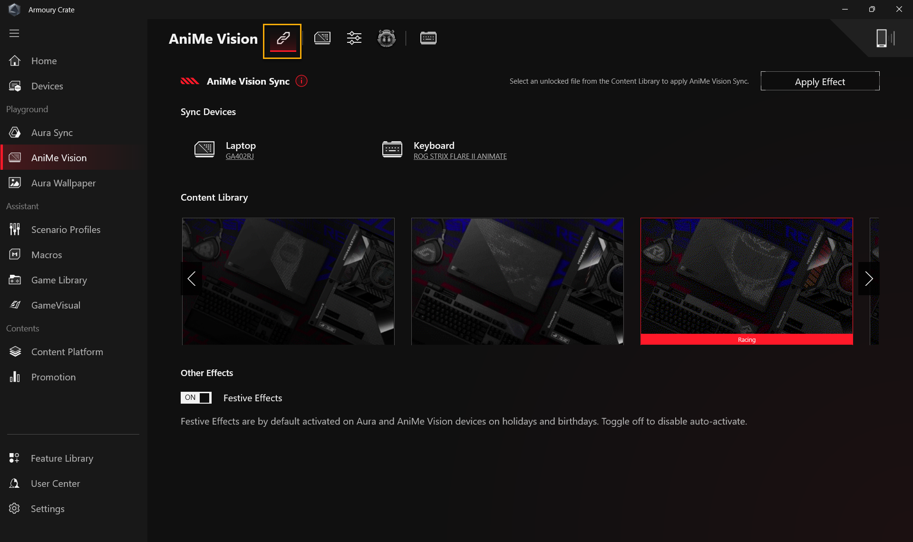Viewport: 913px width, 542px height.
Task: Select the keyboard icon in top toolbar
Action: click(x=428, y=38)
